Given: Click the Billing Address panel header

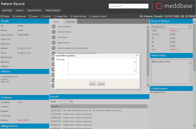Looking at the screenshot, I should click(24, 126).
